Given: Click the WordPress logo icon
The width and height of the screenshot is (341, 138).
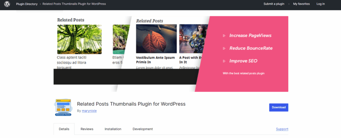Looking at the screenshot, I should click(x=7, y=4).
